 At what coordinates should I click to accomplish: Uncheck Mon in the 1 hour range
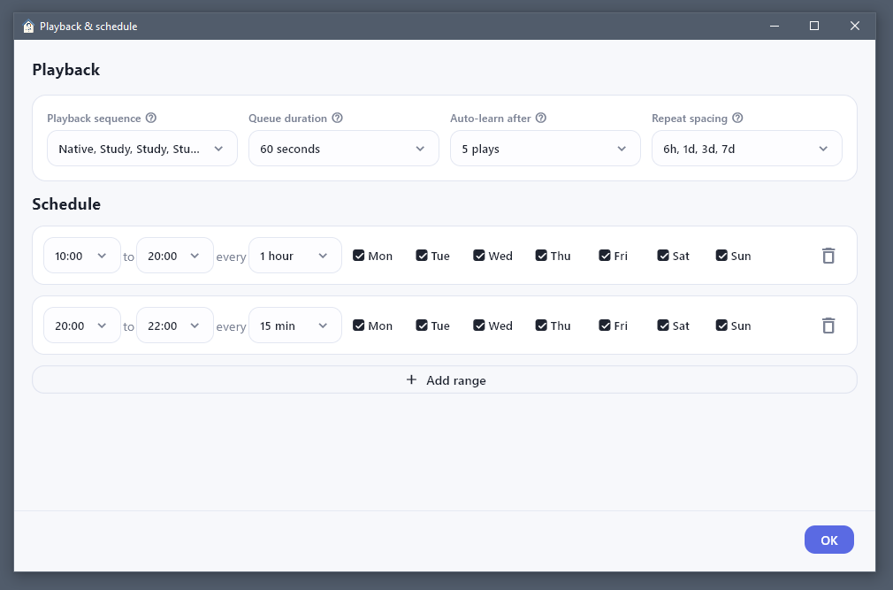(x=359, y=256)
